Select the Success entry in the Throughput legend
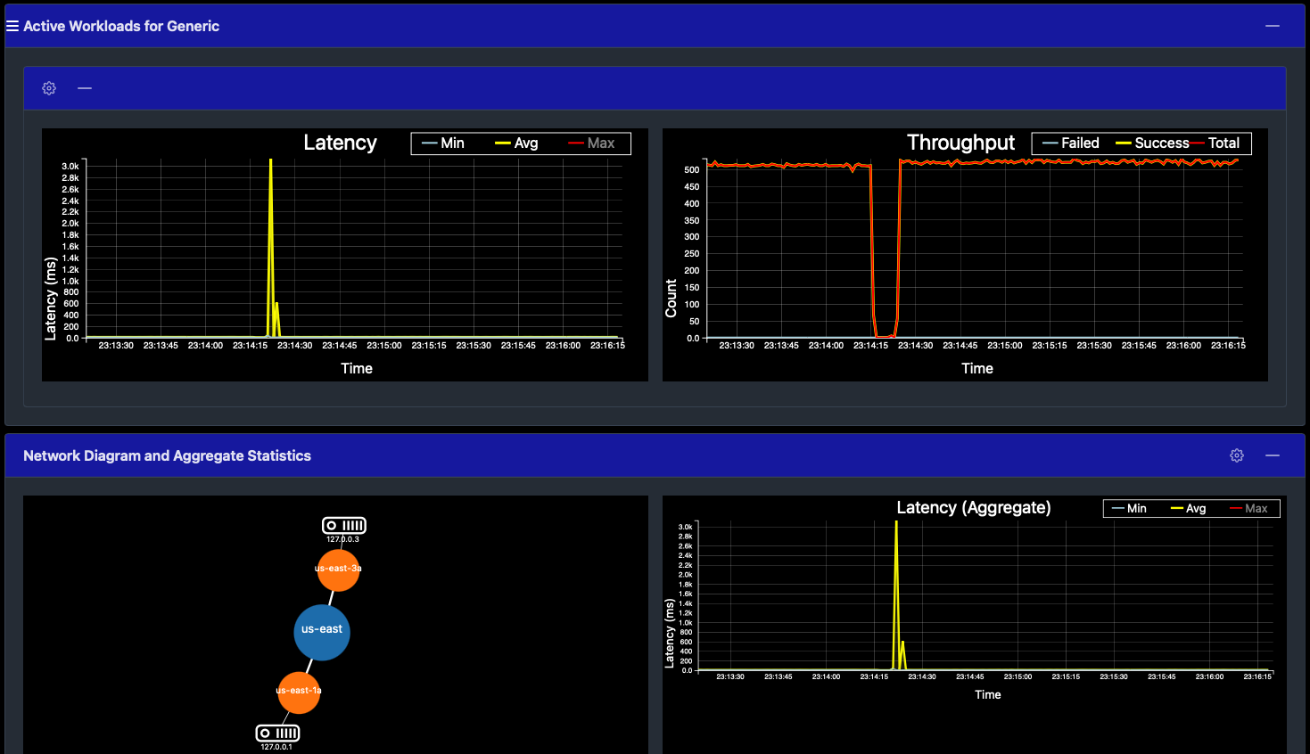This screenshot has width=1310, height=754. (x=1161, y=143)
